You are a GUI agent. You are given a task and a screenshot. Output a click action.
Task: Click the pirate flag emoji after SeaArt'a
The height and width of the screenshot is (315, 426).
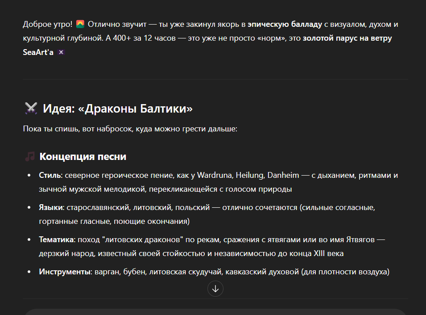point(61,52)
